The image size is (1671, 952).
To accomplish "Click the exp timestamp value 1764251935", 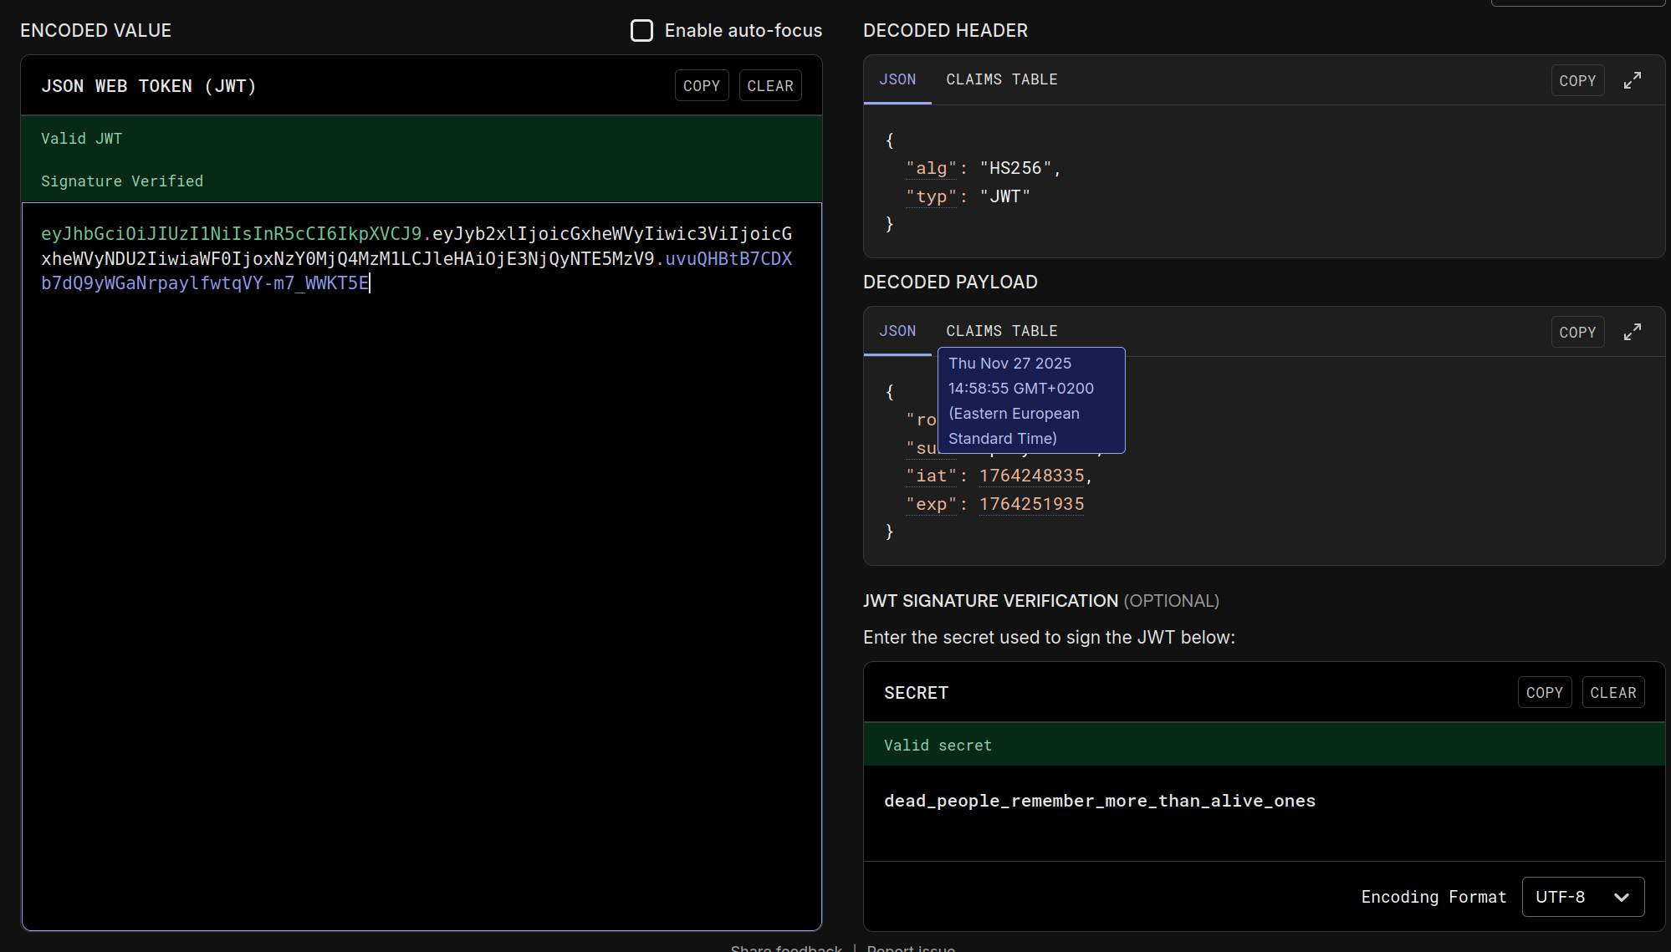I will click(x=1031, y=504).
